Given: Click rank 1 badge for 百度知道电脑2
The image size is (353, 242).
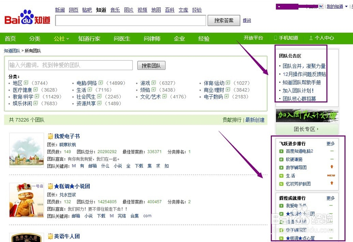Looking at the screenshot, I should click(x=281, y=151).
